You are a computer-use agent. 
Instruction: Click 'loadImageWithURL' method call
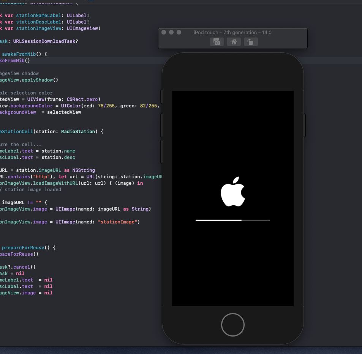click(x=55, y=183)
